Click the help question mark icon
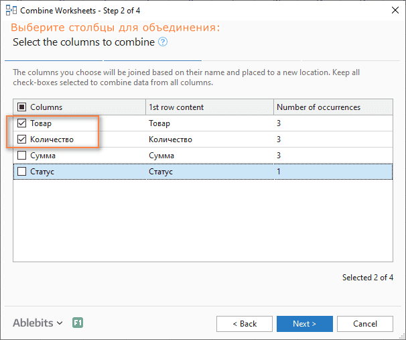406x340 pixels. tap(163, 42)
